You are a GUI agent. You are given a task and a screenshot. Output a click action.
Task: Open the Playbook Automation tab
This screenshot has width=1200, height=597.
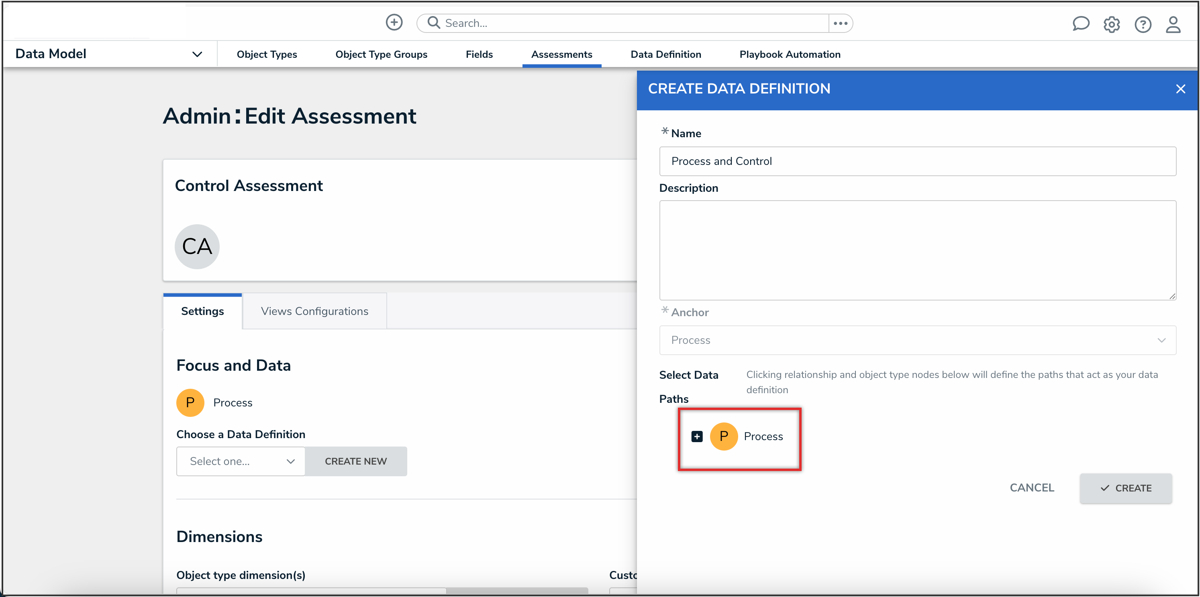coord(790,55)
